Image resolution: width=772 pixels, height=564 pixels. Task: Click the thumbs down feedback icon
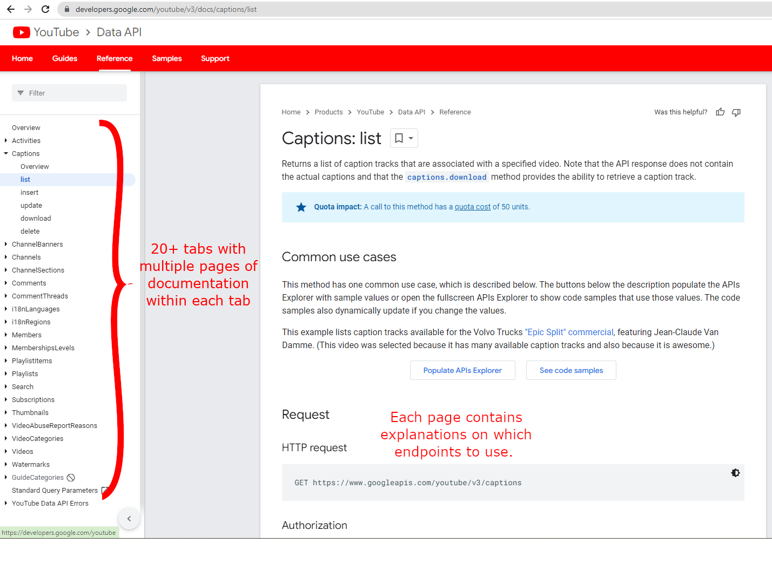[x=736, y=112]
